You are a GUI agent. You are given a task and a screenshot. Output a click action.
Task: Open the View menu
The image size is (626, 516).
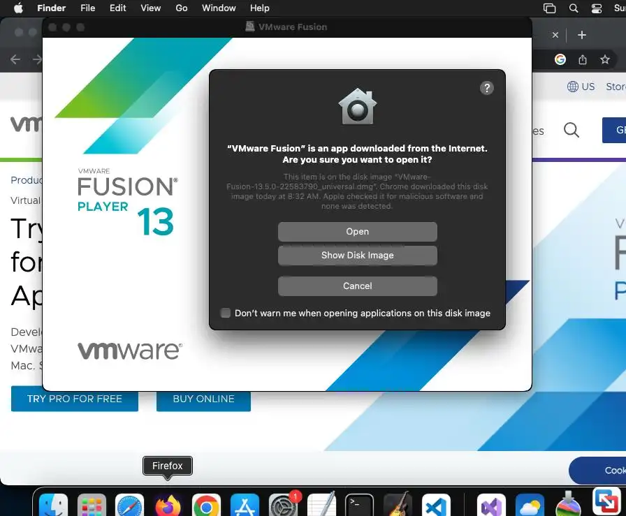pos(150,8)
